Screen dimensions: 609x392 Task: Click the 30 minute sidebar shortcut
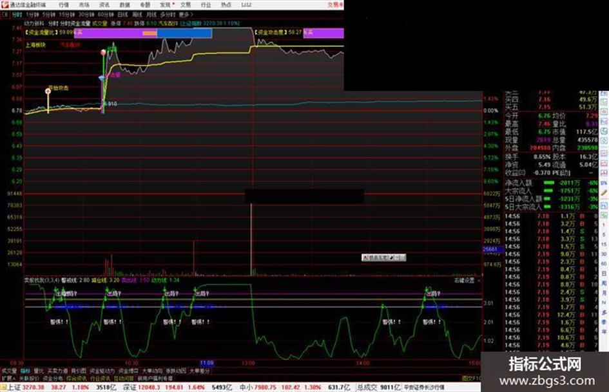[604, 254]
